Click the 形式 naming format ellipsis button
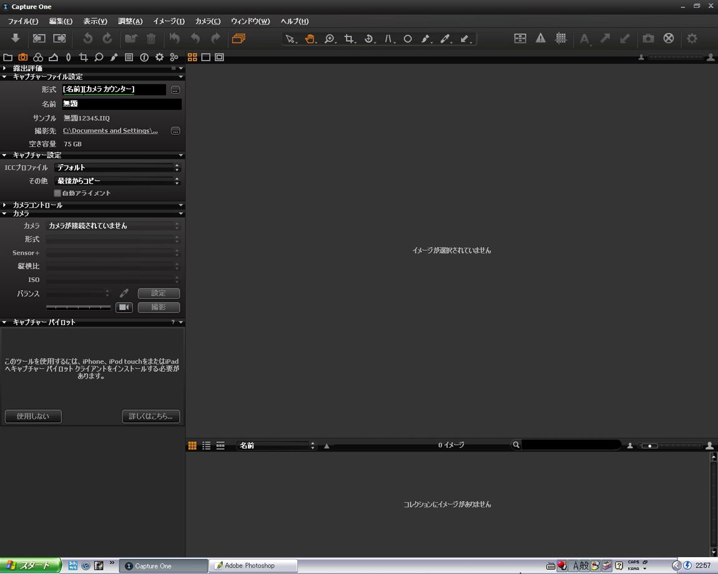 point(175,90)
